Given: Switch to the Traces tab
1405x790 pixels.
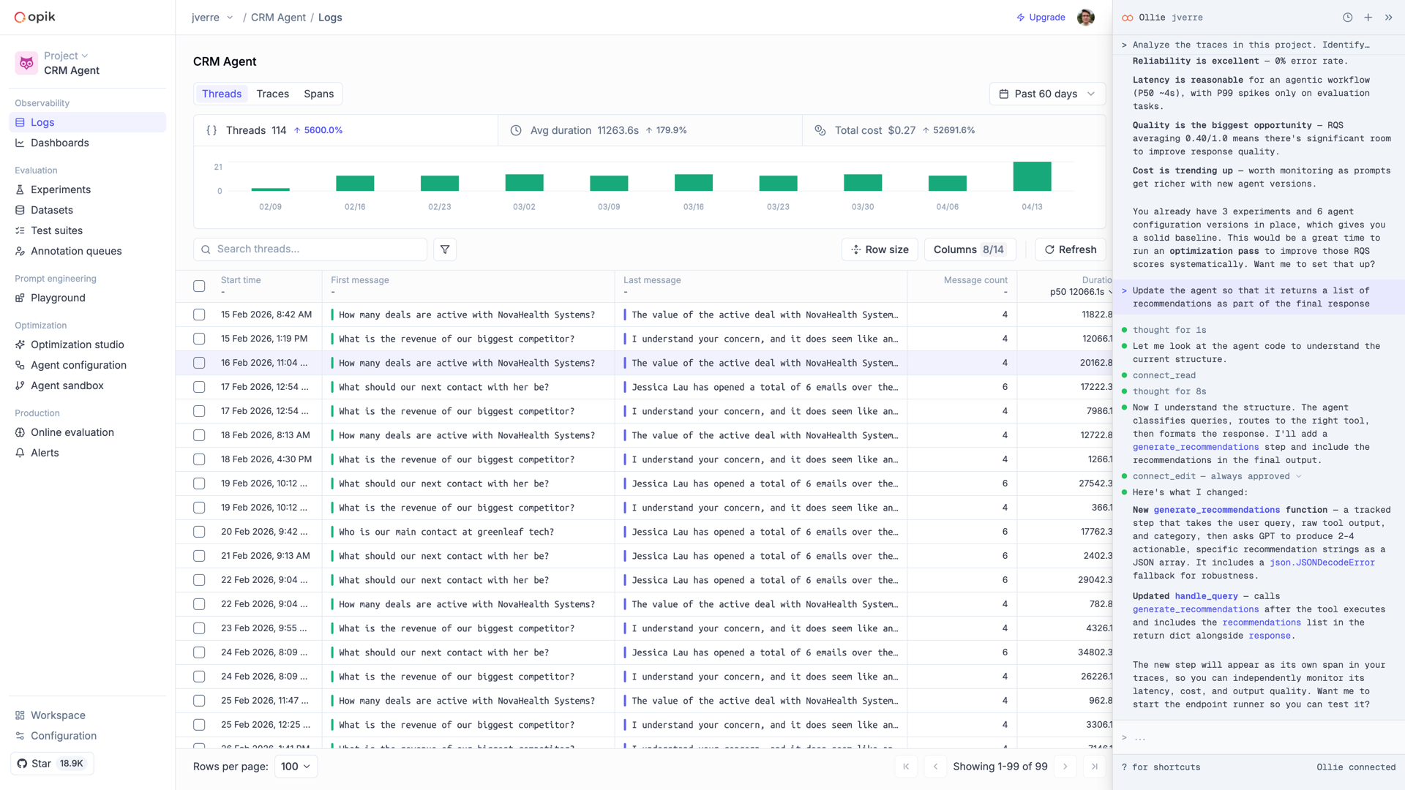Looking at the screenshot, I should pyautogui.click(x=272, y=94).
